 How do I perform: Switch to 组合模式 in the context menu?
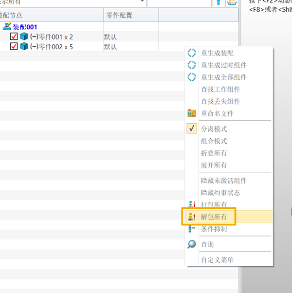tap(214, 141)
